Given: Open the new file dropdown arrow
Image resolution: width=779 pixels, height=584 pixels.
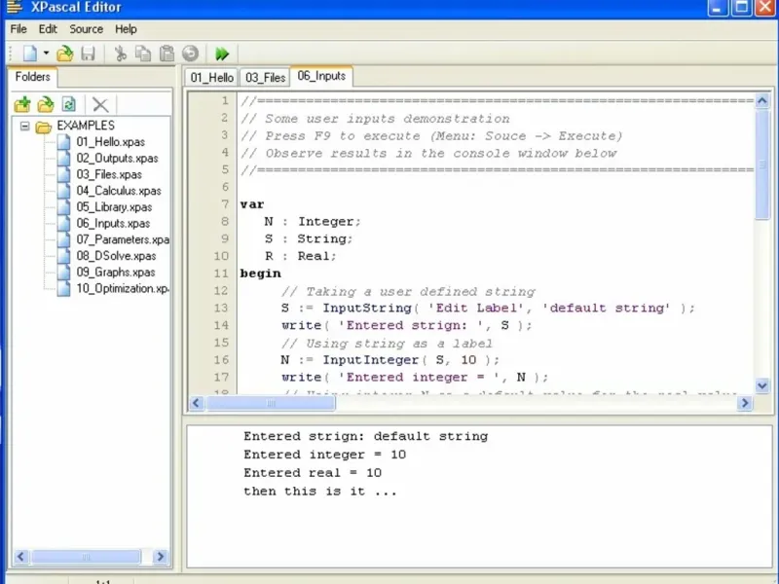Looking at the screenshot, I should click(46, 53).
